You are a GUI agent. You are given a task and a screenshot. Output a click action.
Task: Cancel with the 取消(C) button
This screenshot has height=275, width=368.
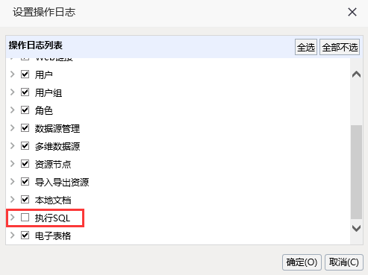344,262
